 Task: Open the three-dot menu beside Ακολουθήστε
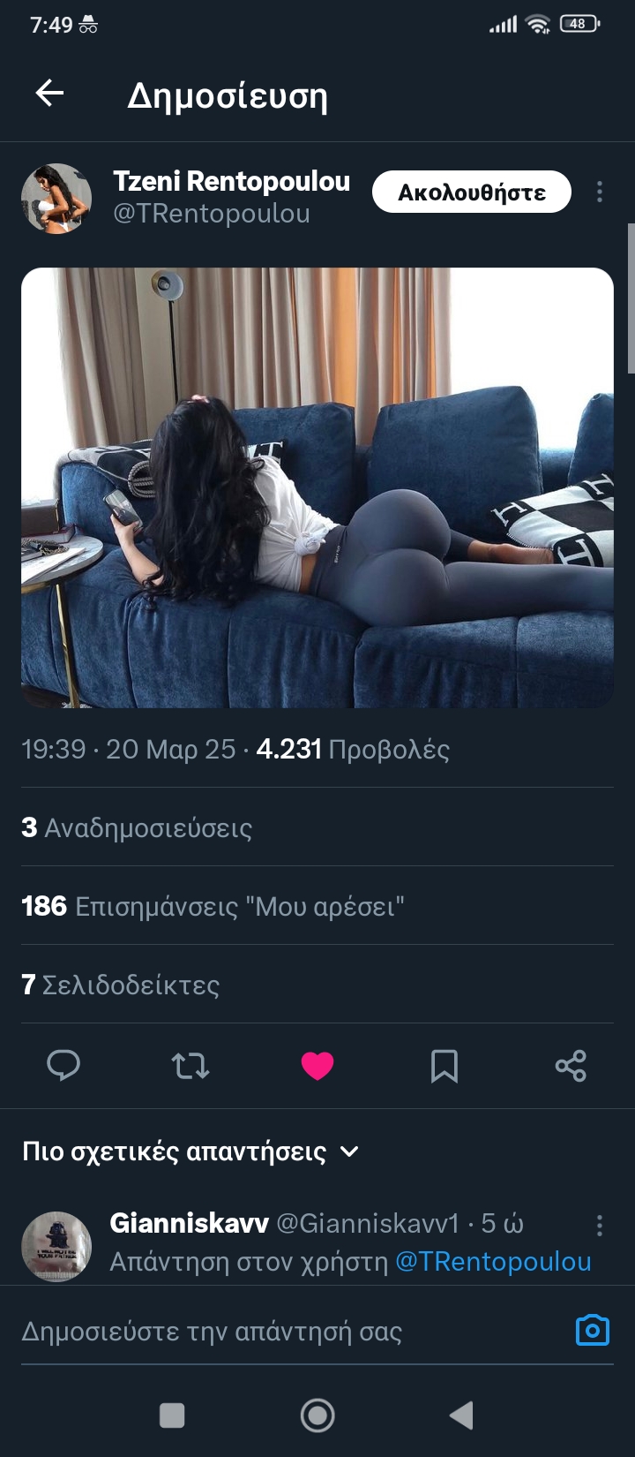pos(600,192)
